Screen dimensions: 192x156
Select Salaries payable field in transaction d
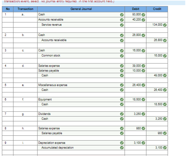coord(81,71)
